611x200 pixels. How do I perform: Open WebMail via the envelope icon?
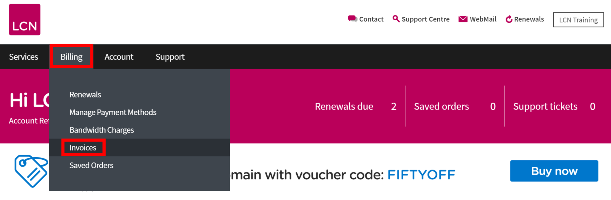[463, 19]
